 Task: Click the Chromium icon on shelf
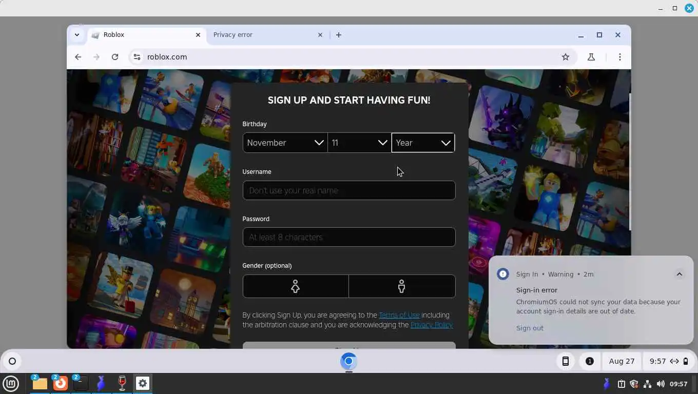point(348,361)
